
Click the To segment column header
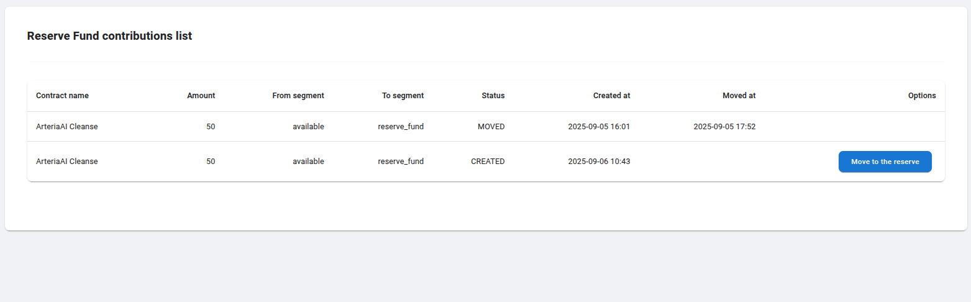point(403,96)
